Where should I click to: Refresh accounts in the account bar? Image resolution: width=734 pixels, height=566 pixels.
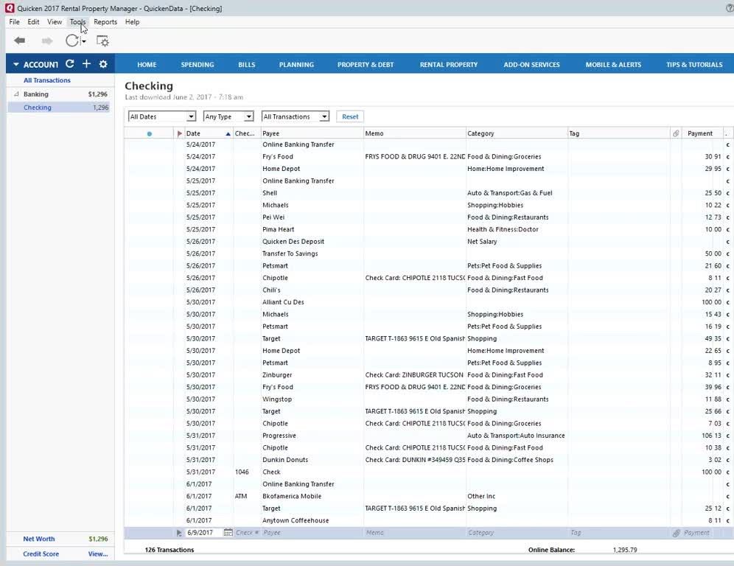[x=69, y=64]
